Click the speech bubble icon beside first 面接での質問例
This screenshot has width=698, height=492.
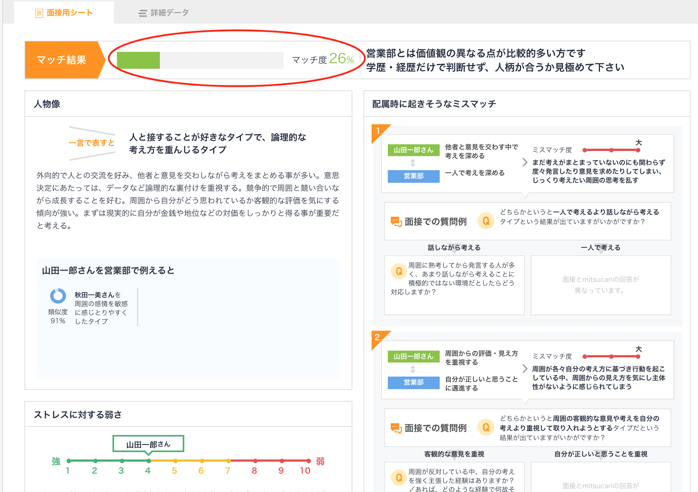click(396, 221)
